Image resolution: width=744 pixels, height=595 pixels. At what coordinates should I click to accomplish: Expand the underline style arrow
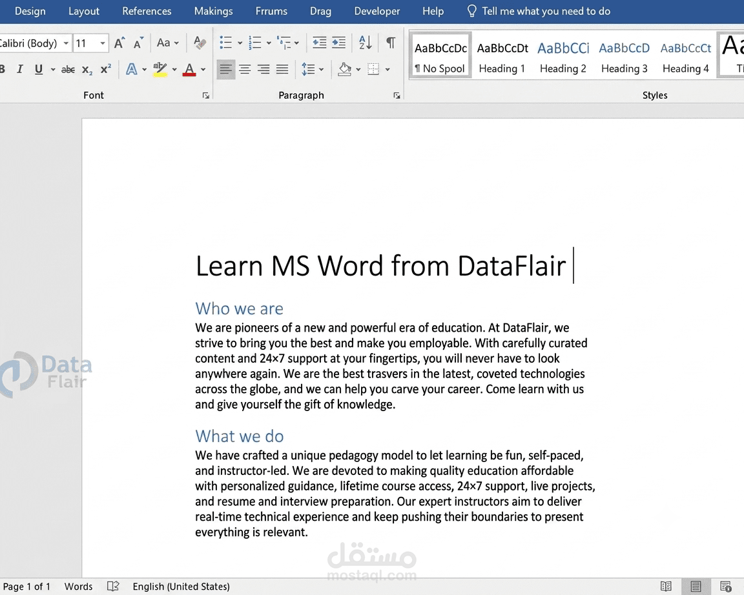pos(53,70)
